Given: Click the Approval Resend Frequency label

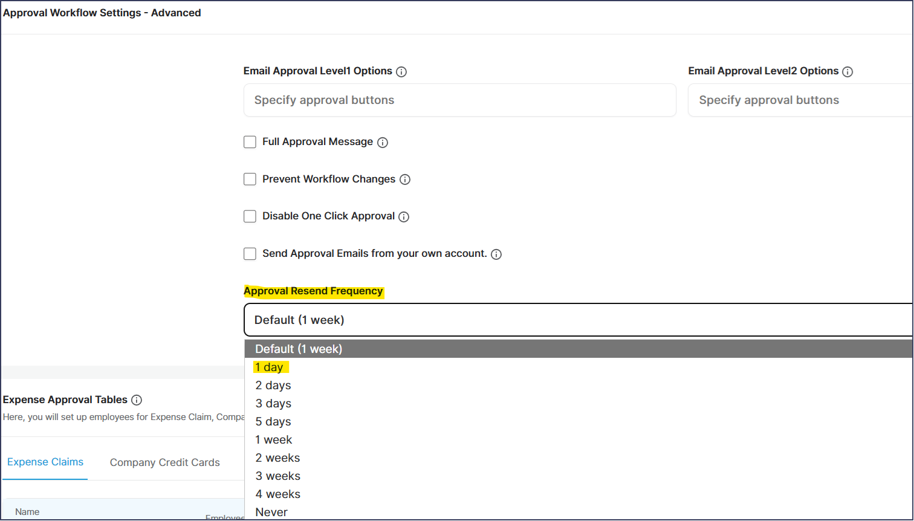Looking at the screenshot, I should coord(313,291).
